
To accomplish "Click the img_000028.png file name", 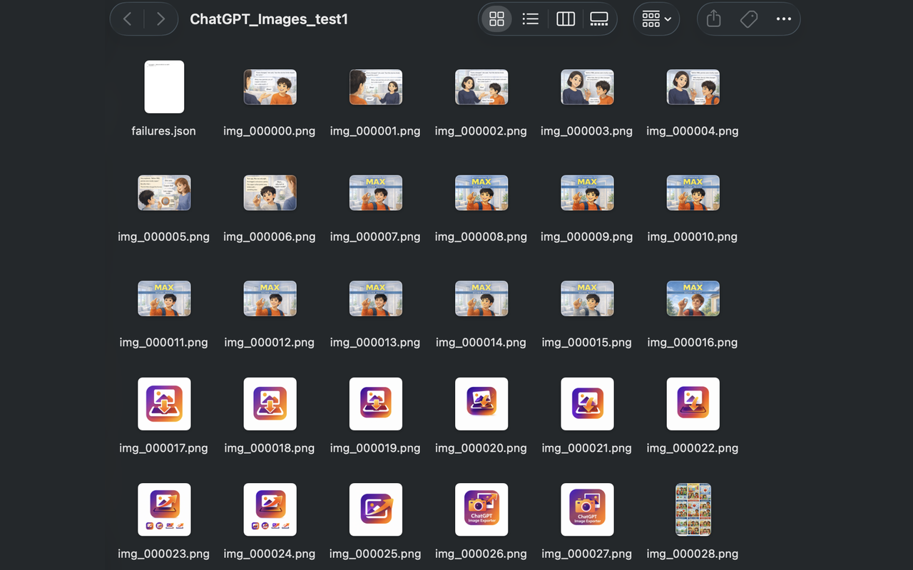I will [x=693, y=554].
